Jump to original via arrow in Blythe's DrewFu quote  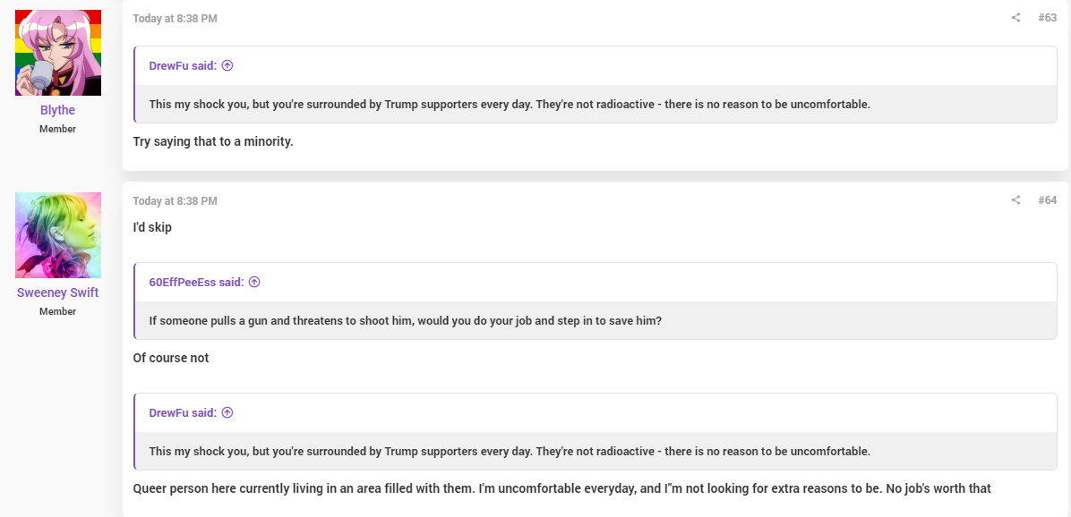[x=227, y=65]
